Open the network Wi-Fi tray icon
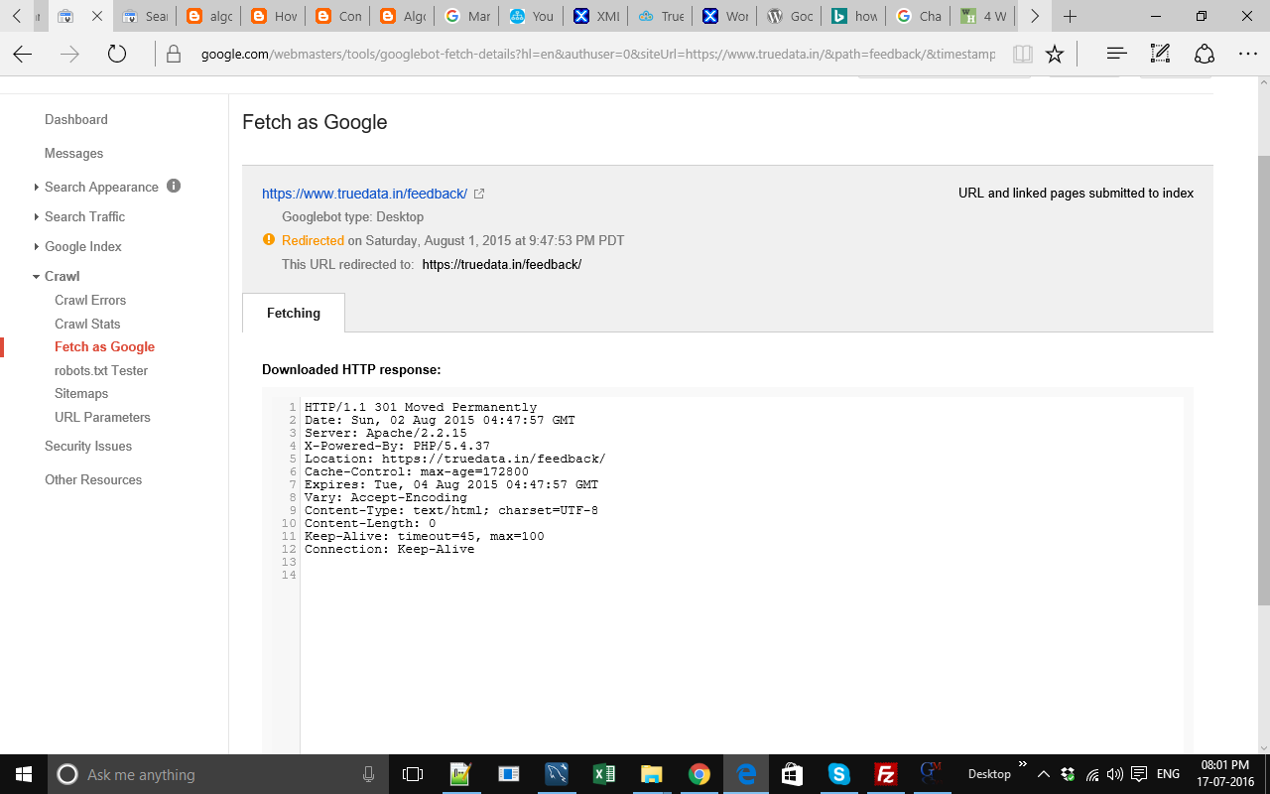Viewport: 1270px width, 794px height. pos(1091,774)
